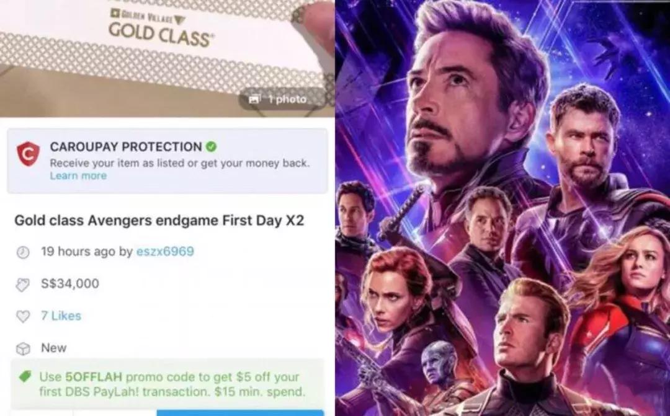Open the Learn more link
This screenshot has width=670, height=416.
click(x=78, y=175)
